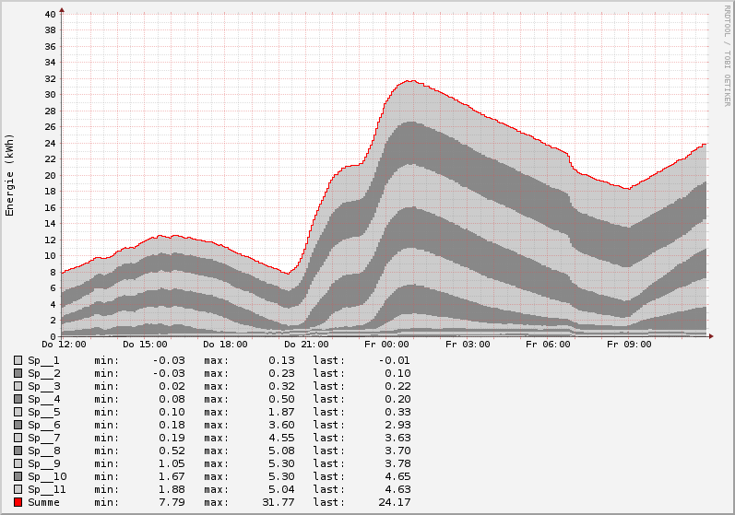Click the red Summe legend swatch
The image size is (735, 515).
click(18, 502)
